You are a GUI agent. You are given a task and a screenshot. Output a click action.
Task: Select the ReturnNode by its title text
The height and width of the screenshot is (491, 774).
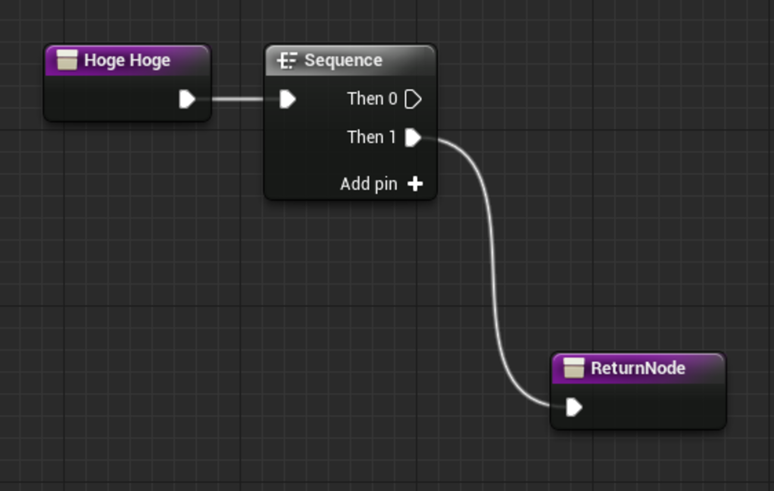(x=638, y=368)
